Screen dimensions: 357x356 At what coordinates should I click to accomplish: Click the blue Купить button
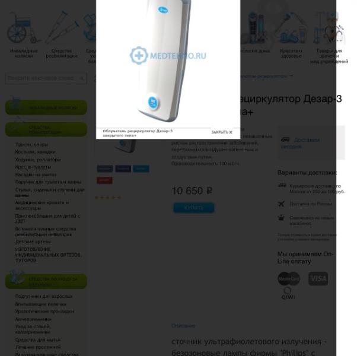[x=194, y=208]
